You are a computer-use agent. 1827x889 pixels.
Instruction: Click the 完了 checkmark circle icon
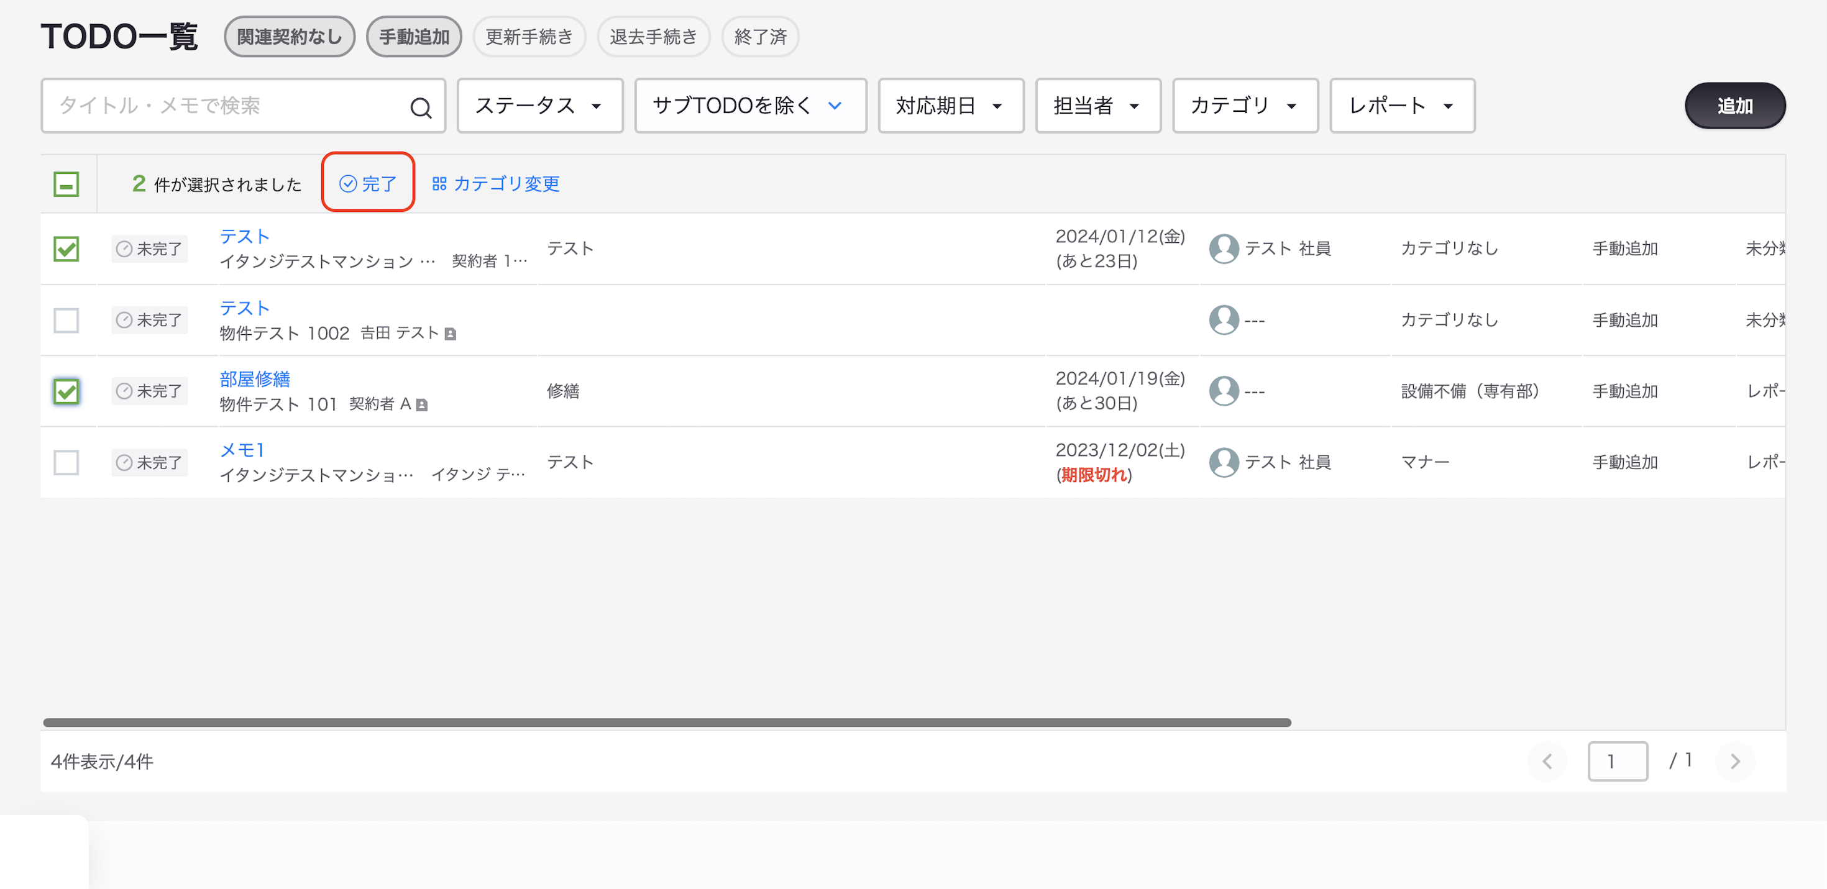[x=347, y=184]
